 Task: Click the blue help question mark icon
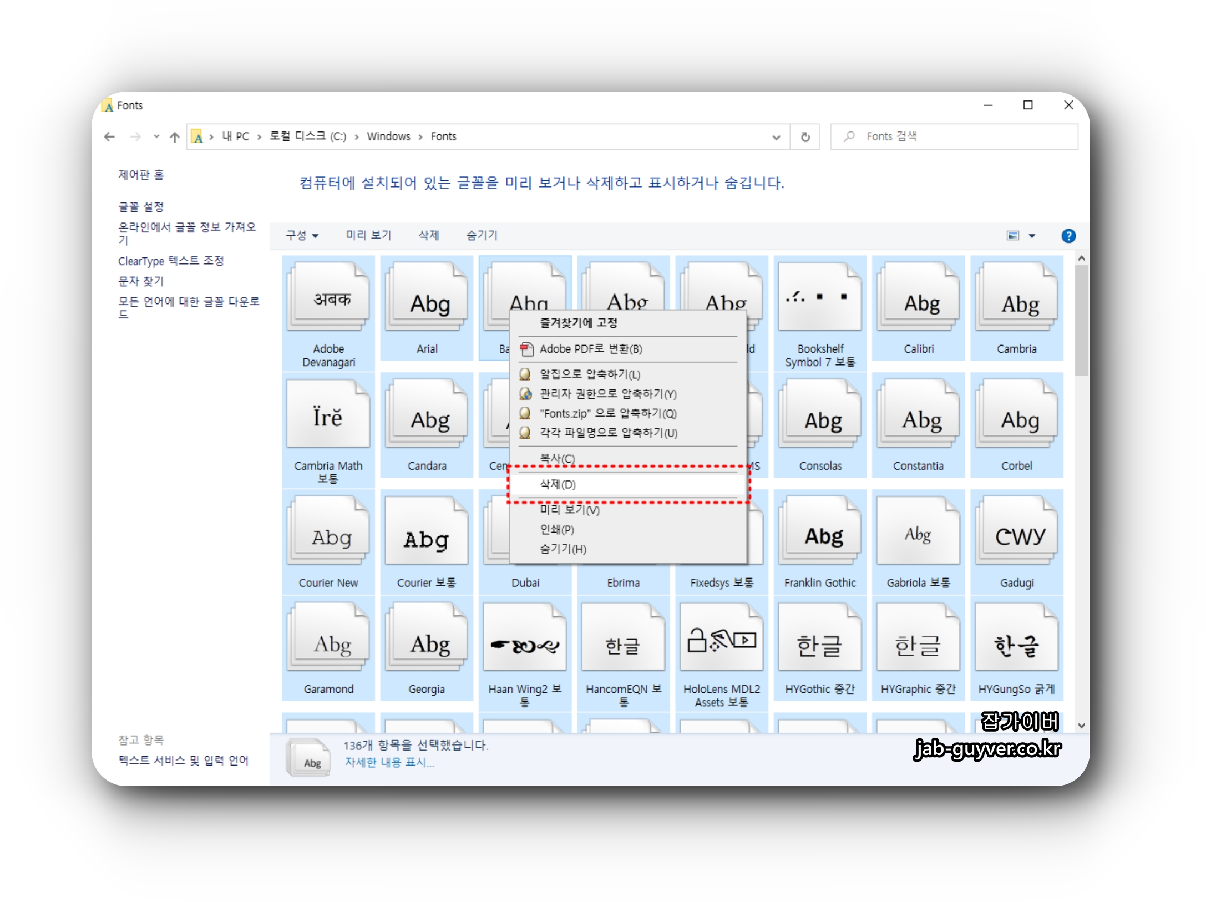[1068, 236]
